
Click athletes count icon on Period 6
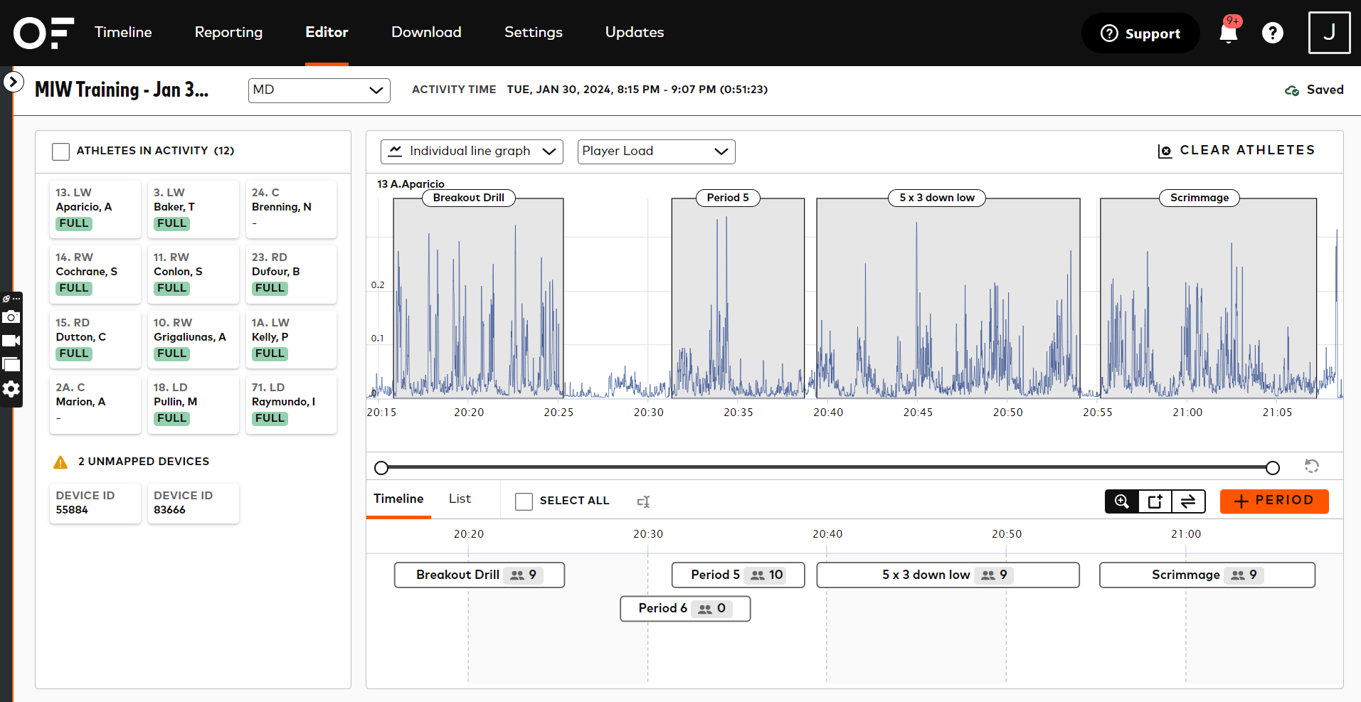705,609
